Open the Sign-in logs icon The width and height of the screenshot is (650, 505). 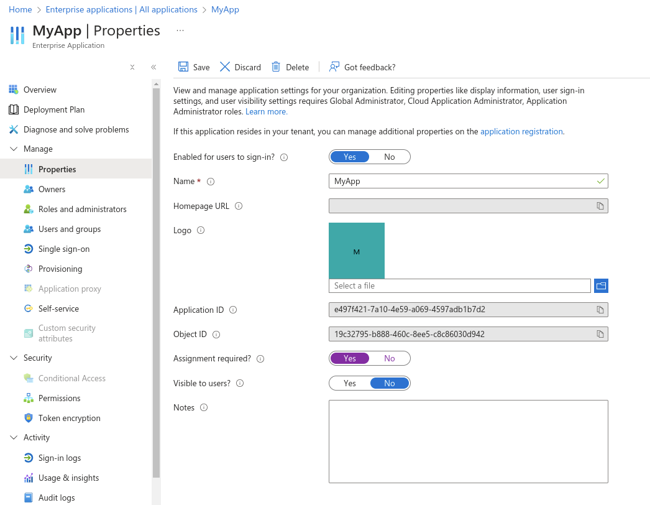(x=29, y=458)
